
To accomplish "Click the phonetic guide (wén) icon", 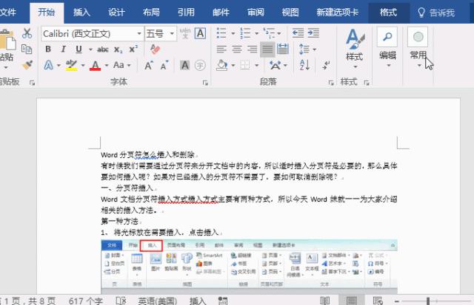I will click(x=184, y=32).
